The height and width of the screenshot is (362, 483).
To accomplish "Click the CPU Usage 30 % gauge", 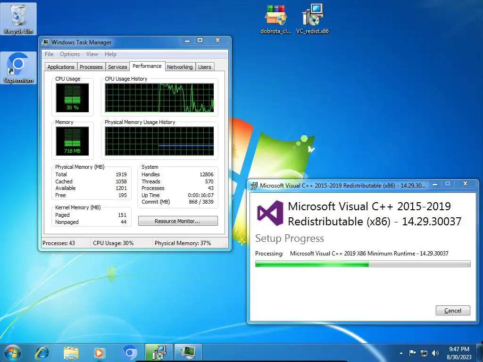I will (72, 98).
